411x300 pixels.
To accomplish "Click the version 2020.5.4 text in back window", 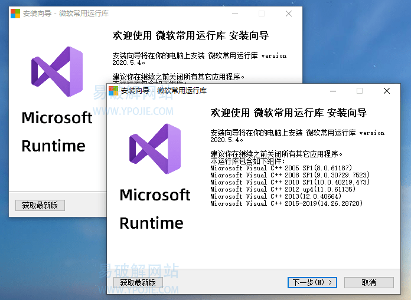I will point(128,62).
